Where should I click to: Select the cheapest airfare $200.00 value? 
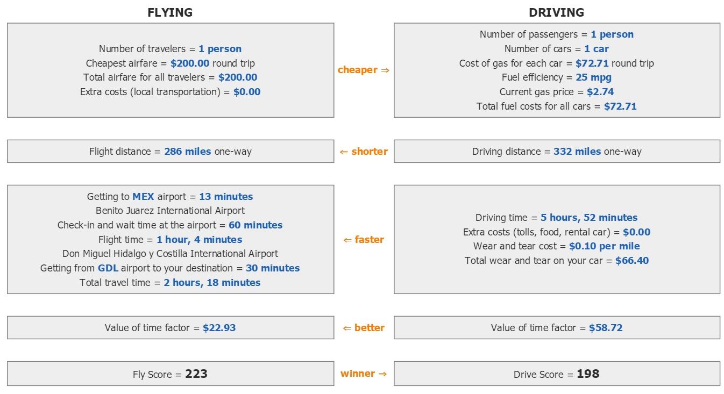[190, 63]
